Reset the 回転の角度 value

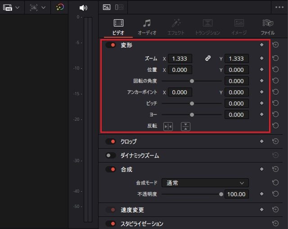[275, 81]
